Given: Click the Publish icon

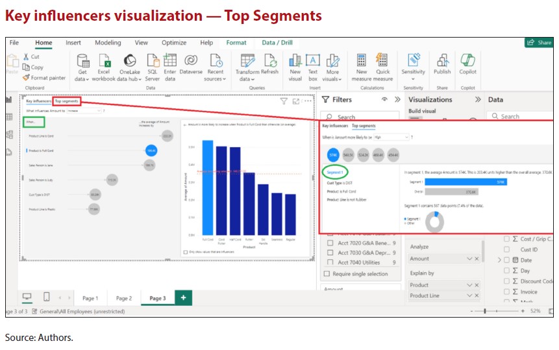Looking at the screenshot, I should 442,61.
